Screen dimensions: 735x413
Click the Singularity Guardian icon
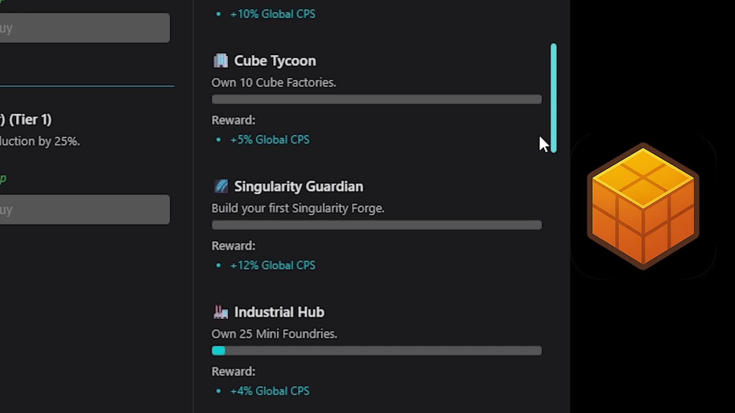(x=220, y=187)
